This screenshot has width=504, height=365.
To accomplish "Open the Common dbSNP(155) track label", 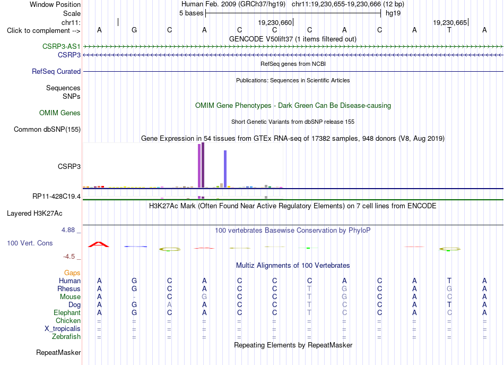I will click(x=47, y=130).
